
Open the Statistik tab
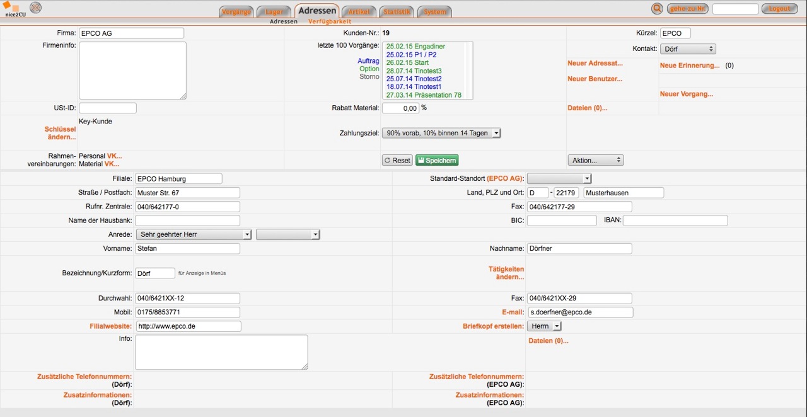(397, 12)
